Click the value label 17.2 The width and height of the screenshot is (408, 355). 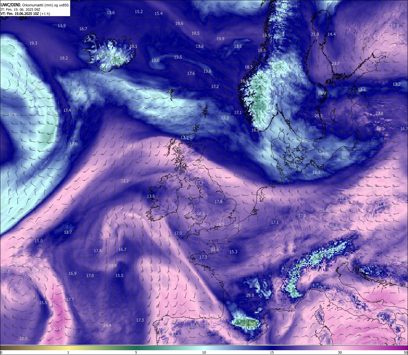click(215, 86)
